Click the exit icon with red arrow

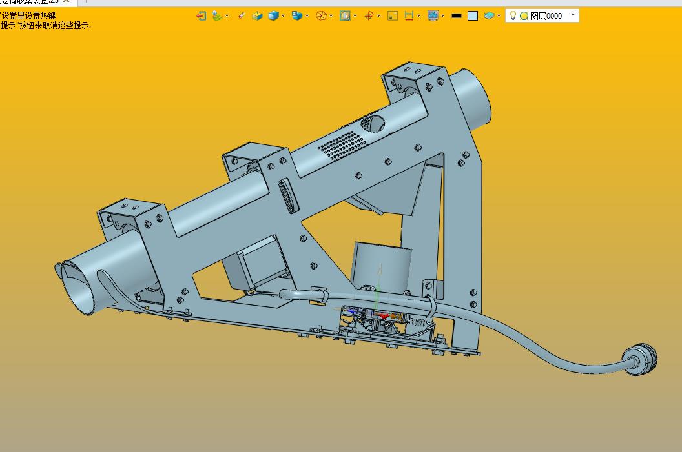201,16
